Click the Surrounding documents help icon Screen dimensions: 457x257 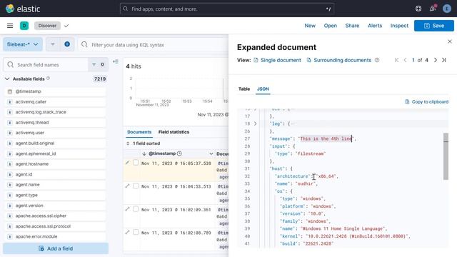(377, 60)
